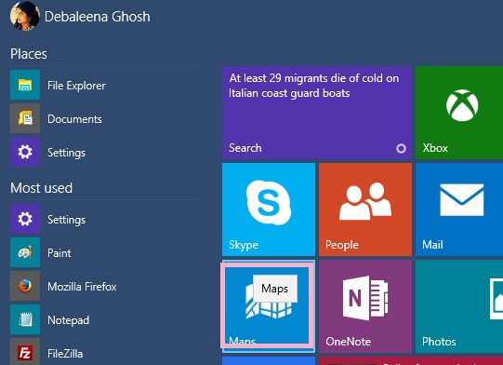Click Settings text under Places
Image resolution: width=503 pixels, height=365 pixels.
pos(66,153)
